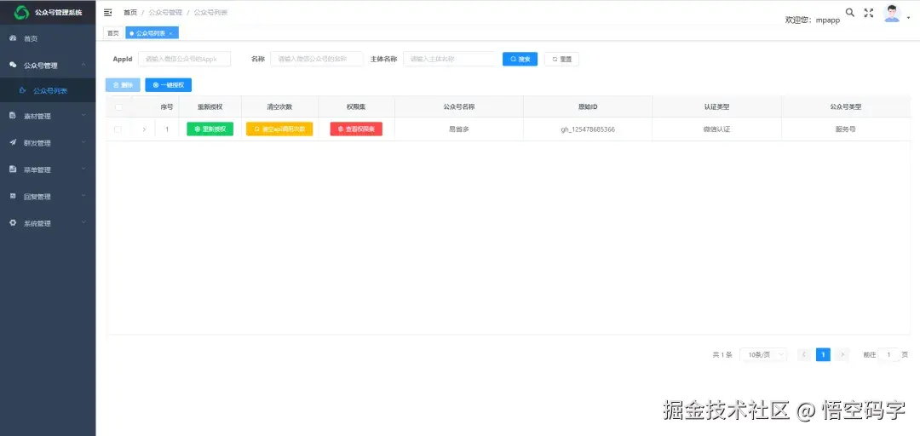The height and width of the screenshot is (436, 920).
Task: Collapse the 公众号管理 sidebar group
Action: click(x=48, y=65)
